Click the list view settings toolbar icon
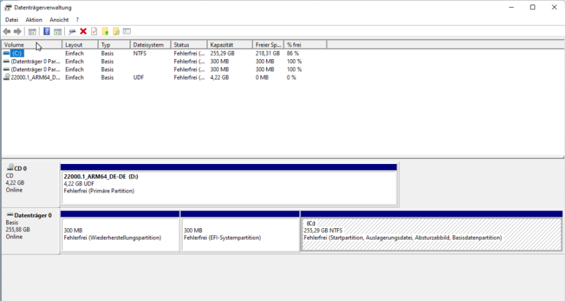This screenshot has width=566, height=301. click(x=126, y=31)
